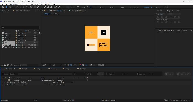193x102 pixels.
Task: Select the Horizontal Type tool
Action: point(41,7)
